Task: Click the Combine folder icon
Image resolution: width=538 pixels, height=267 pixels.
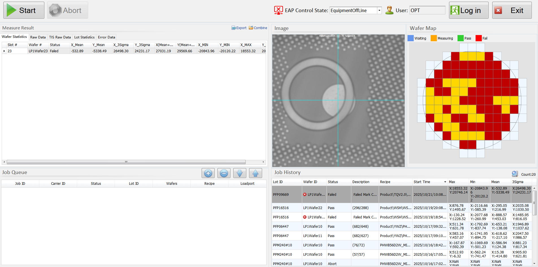Action: coord(251,28)
